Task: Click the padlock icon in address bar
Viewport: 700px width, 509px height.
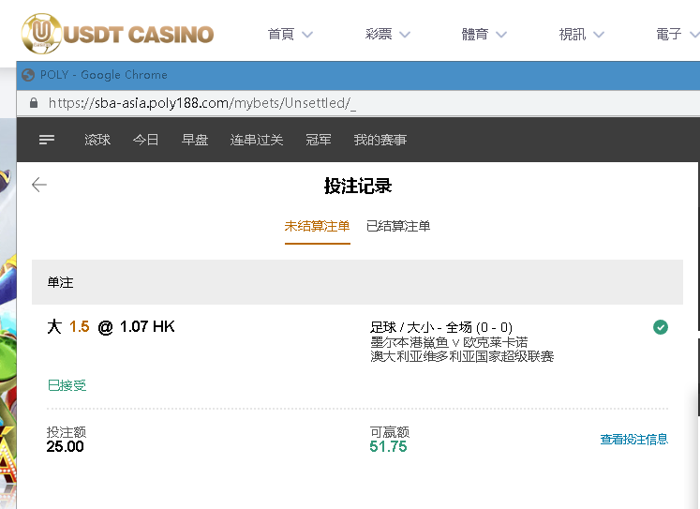Action: coord(34,103)
